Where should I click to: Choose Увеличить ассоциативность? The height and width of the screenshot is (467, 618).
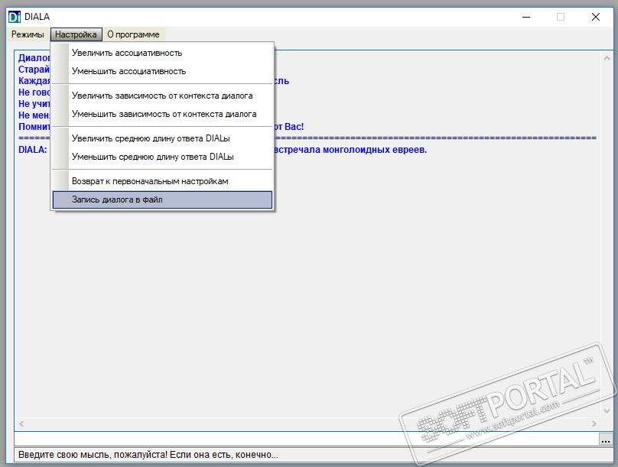pyautogui.click(x=162, y=53)
